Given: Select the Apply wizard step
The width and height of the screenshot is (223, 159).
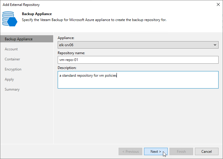Looking at the screenshot, I should [9, 79].
